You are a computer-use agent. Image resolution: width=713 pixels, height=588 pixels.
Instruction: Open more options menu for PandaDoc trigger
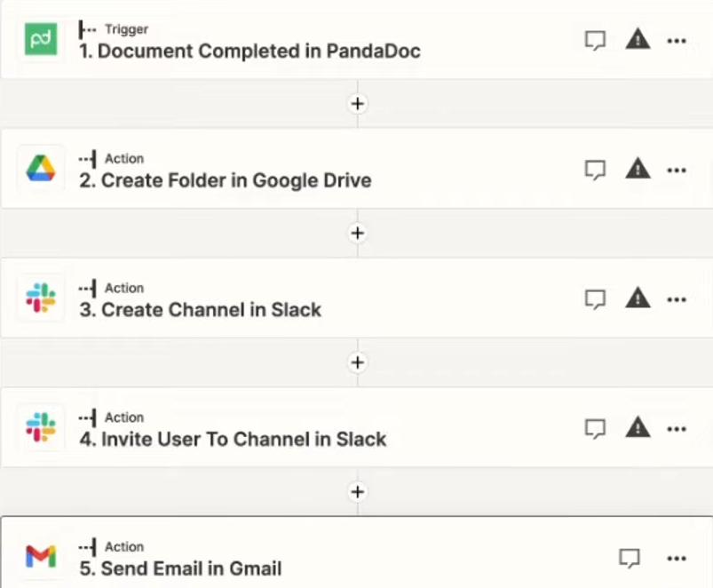click(677, 41)
